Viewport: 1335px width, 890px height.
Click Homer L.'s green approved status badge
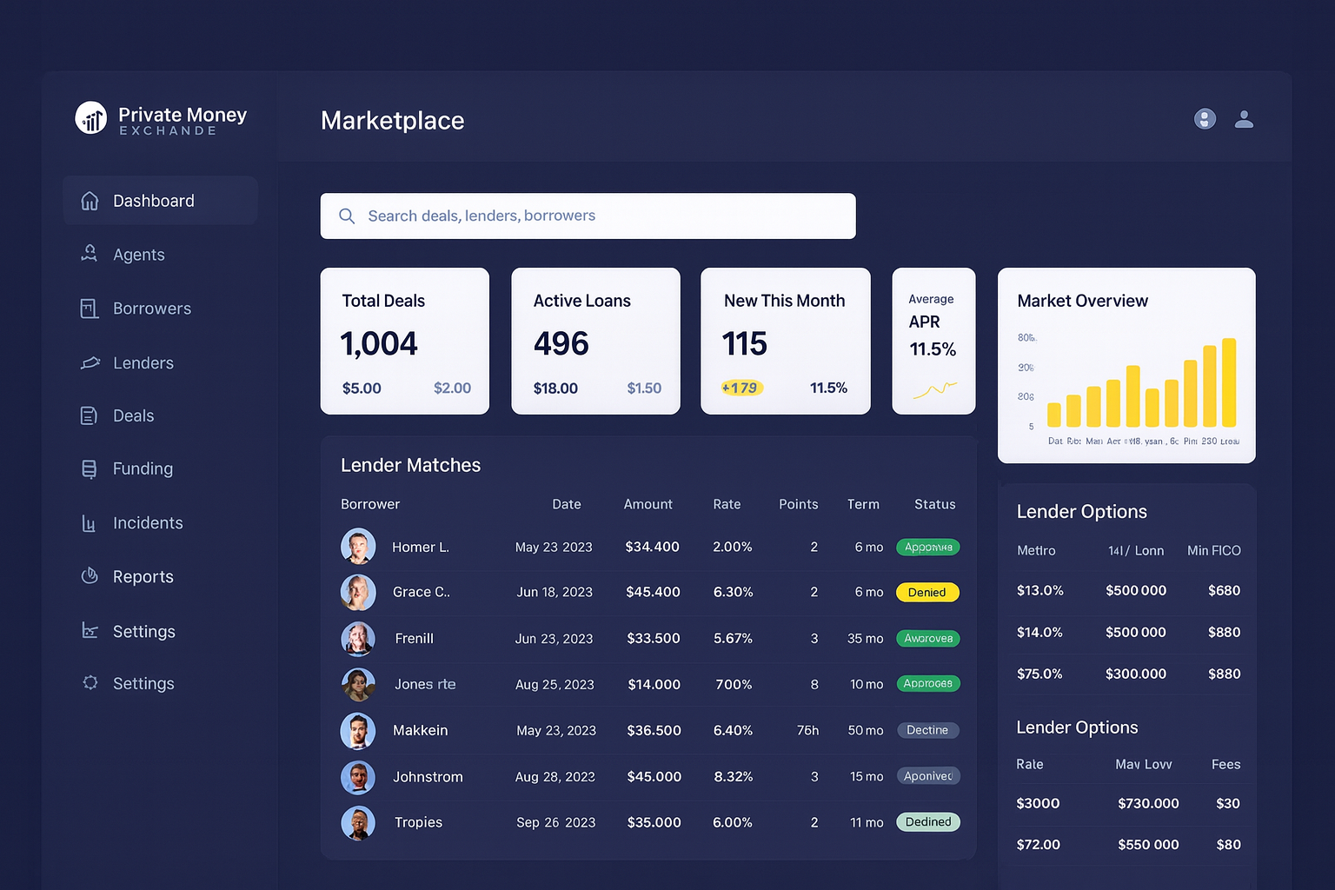pos(927,548)
